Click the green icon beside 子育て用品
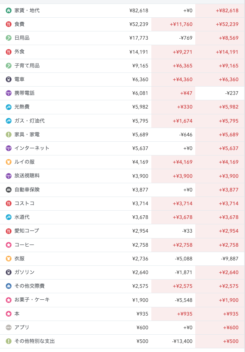 tap(9, 66)
